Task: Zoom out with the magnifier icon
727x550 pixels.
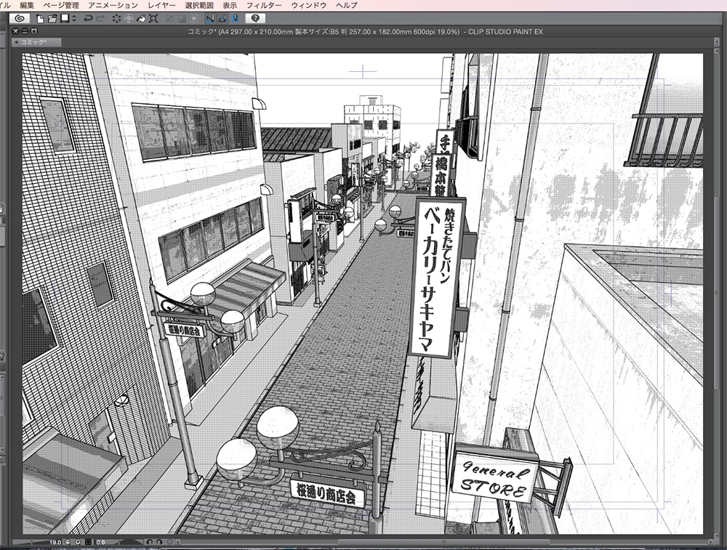Action: pyautogui.click(x=67, y=542)
